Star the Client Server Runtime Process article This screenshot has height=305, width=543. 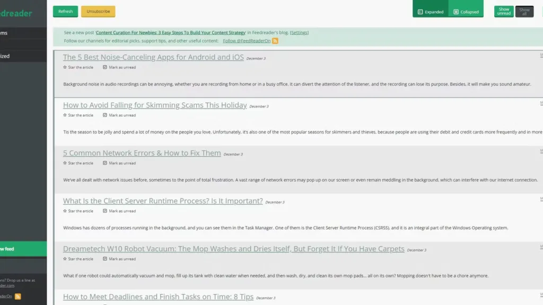[x=78, y=211]
